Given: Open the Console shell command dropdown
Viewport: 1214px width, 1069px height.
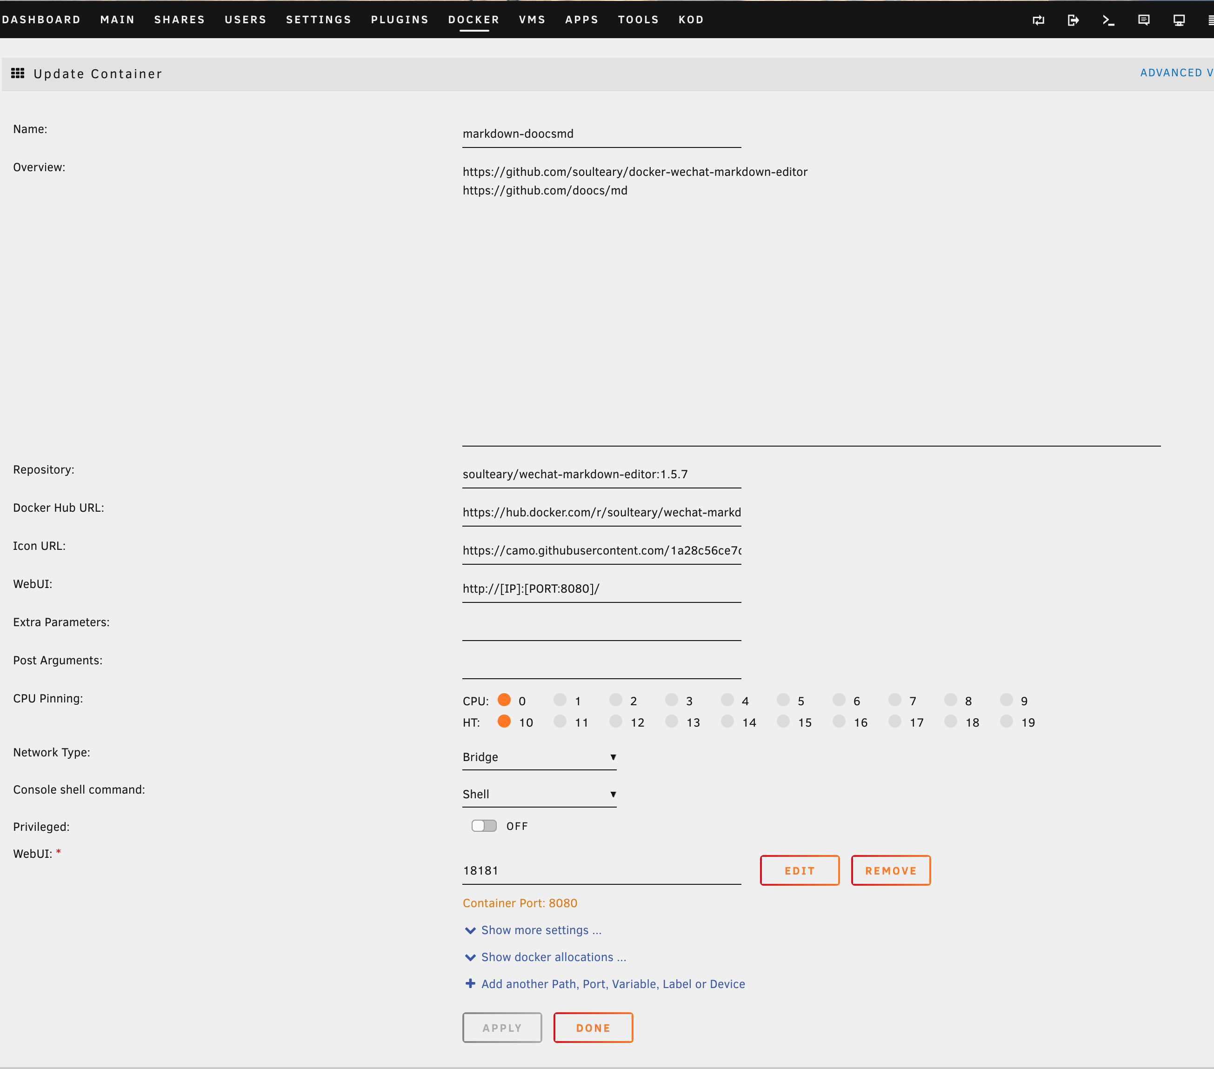Looking at the screenshot, I should point(539,794).
